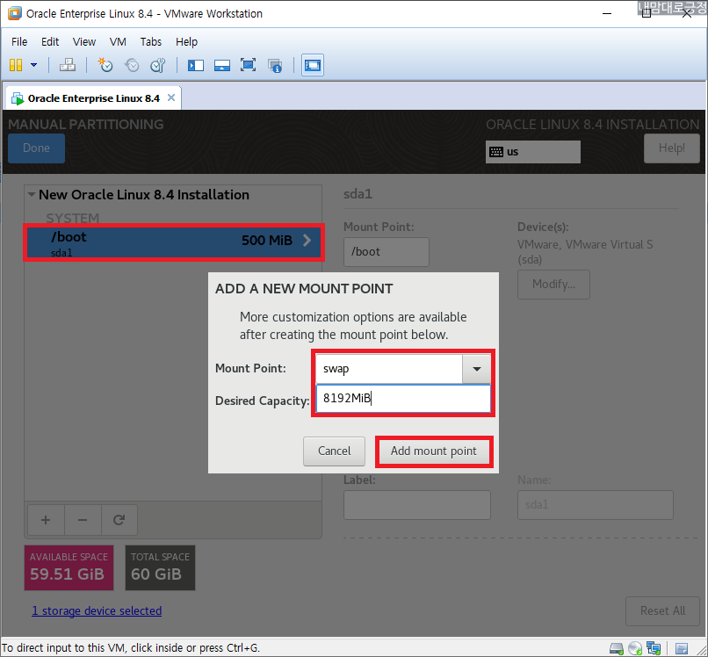Click Send Ctrl+Alt+Del toolbar icon
The height and width of the screenshot is (657, 708).
coord(68,65)
